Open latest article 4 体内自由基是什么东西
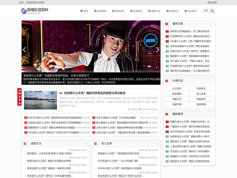The height and width of the screenshot is (178, 237). 191,46
